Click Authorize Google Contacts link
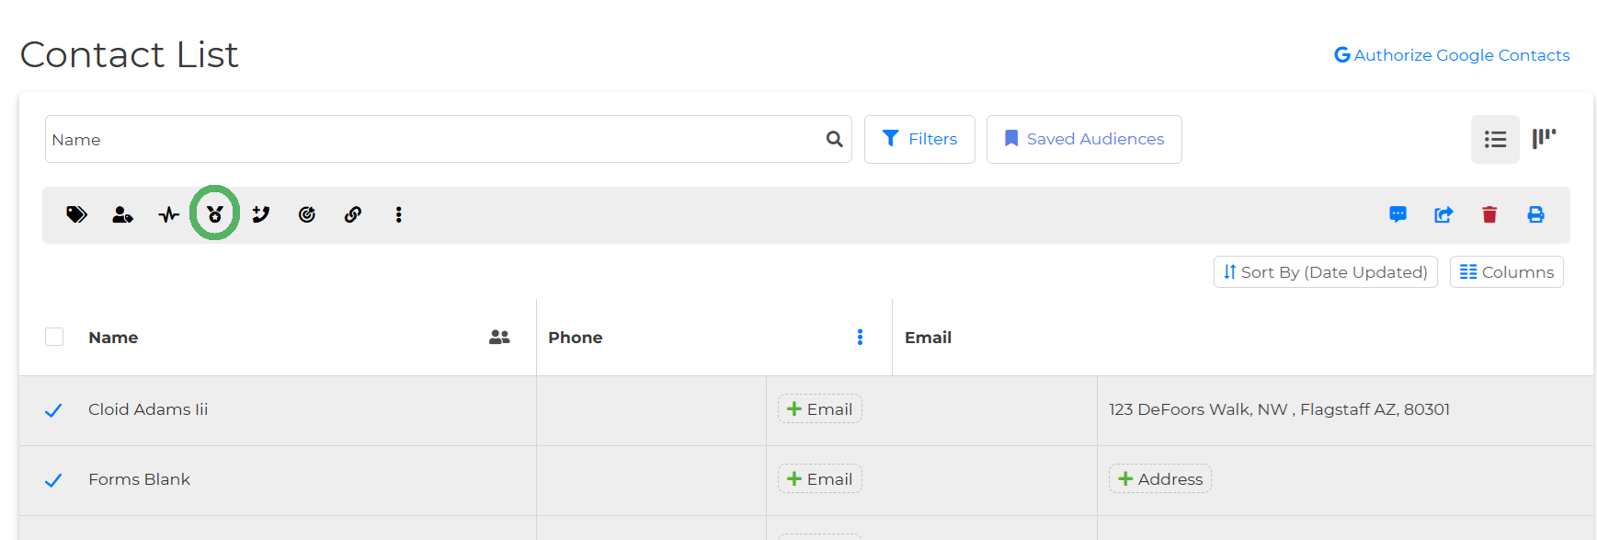1597x540 pixels. pyautogui.click(x=1452, y=55)
